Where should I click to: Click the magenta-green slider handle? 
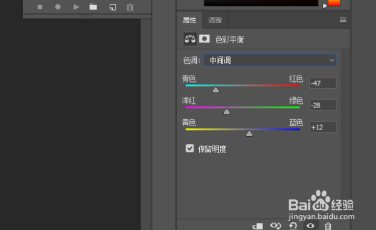click(227, 112)
